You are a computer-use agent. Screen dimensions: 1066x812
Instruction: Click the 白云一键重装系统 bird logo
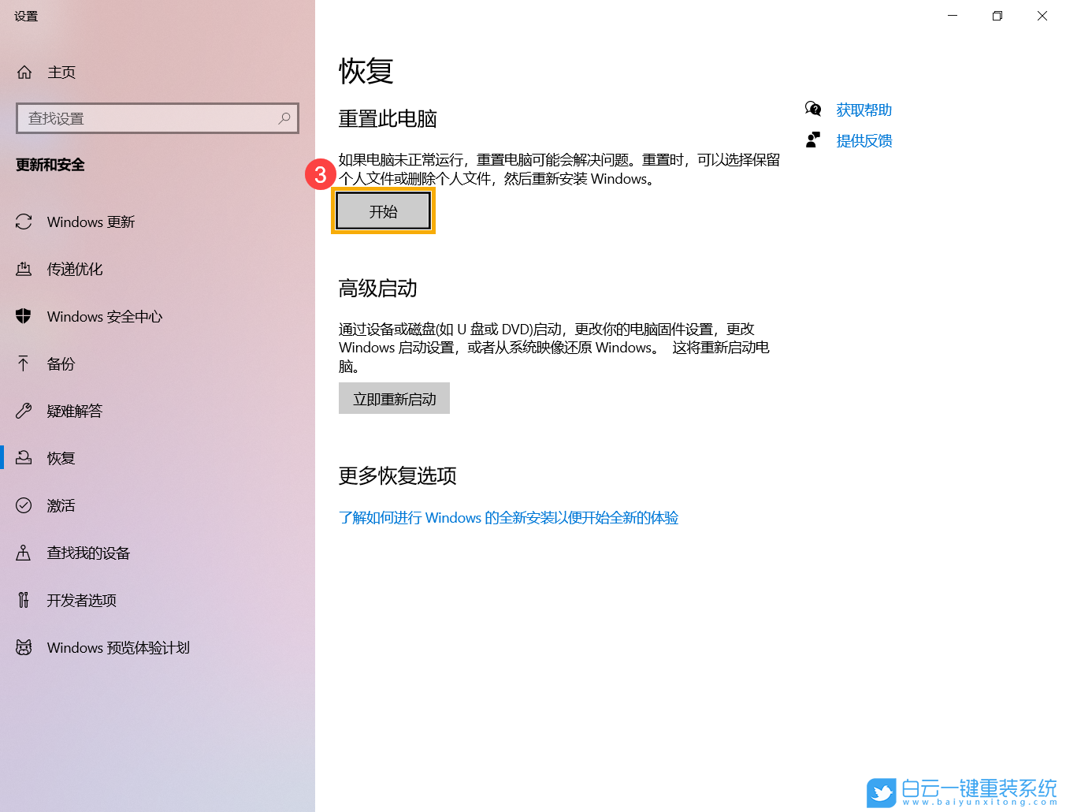882,793
